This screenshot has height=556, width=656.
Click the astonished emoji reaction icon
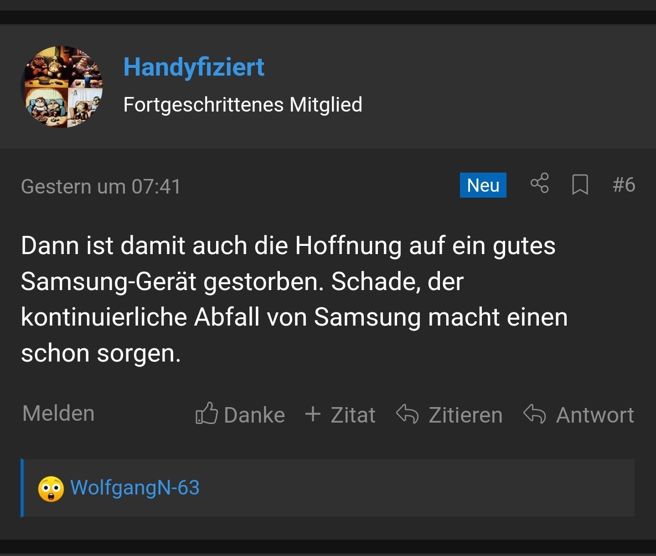pos(51,489)
